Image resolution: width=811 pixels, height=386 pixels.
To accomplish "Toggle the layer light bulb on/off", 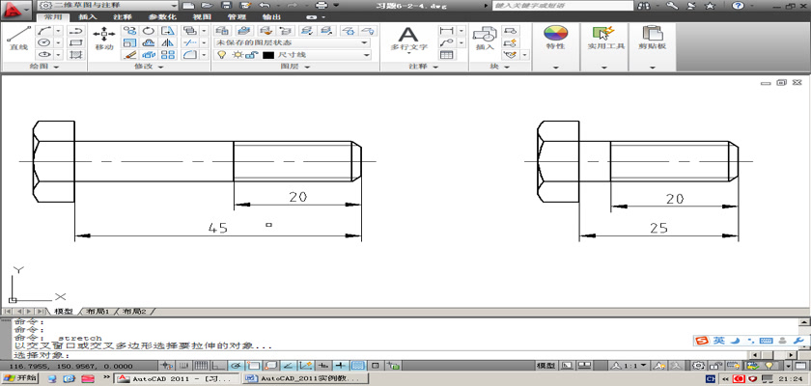I will [x=221, y=55].
